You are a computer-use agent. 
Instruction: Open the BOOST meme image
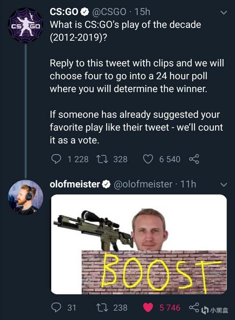click(139, 244)
